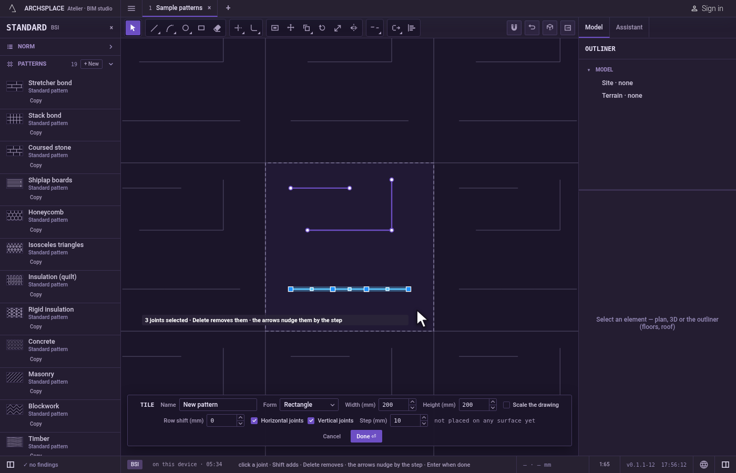This screenshot has height=473, width=736.
Task: Choose the Arc drawing tool
Action: tap(170, 28)
